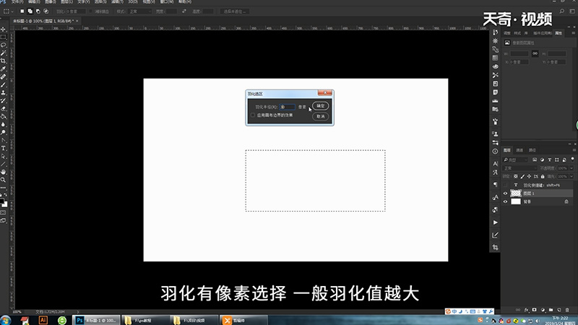Viewport: 578px width, 325px height.
Task: Select the Zoom tool
Action: pos(4,180)
